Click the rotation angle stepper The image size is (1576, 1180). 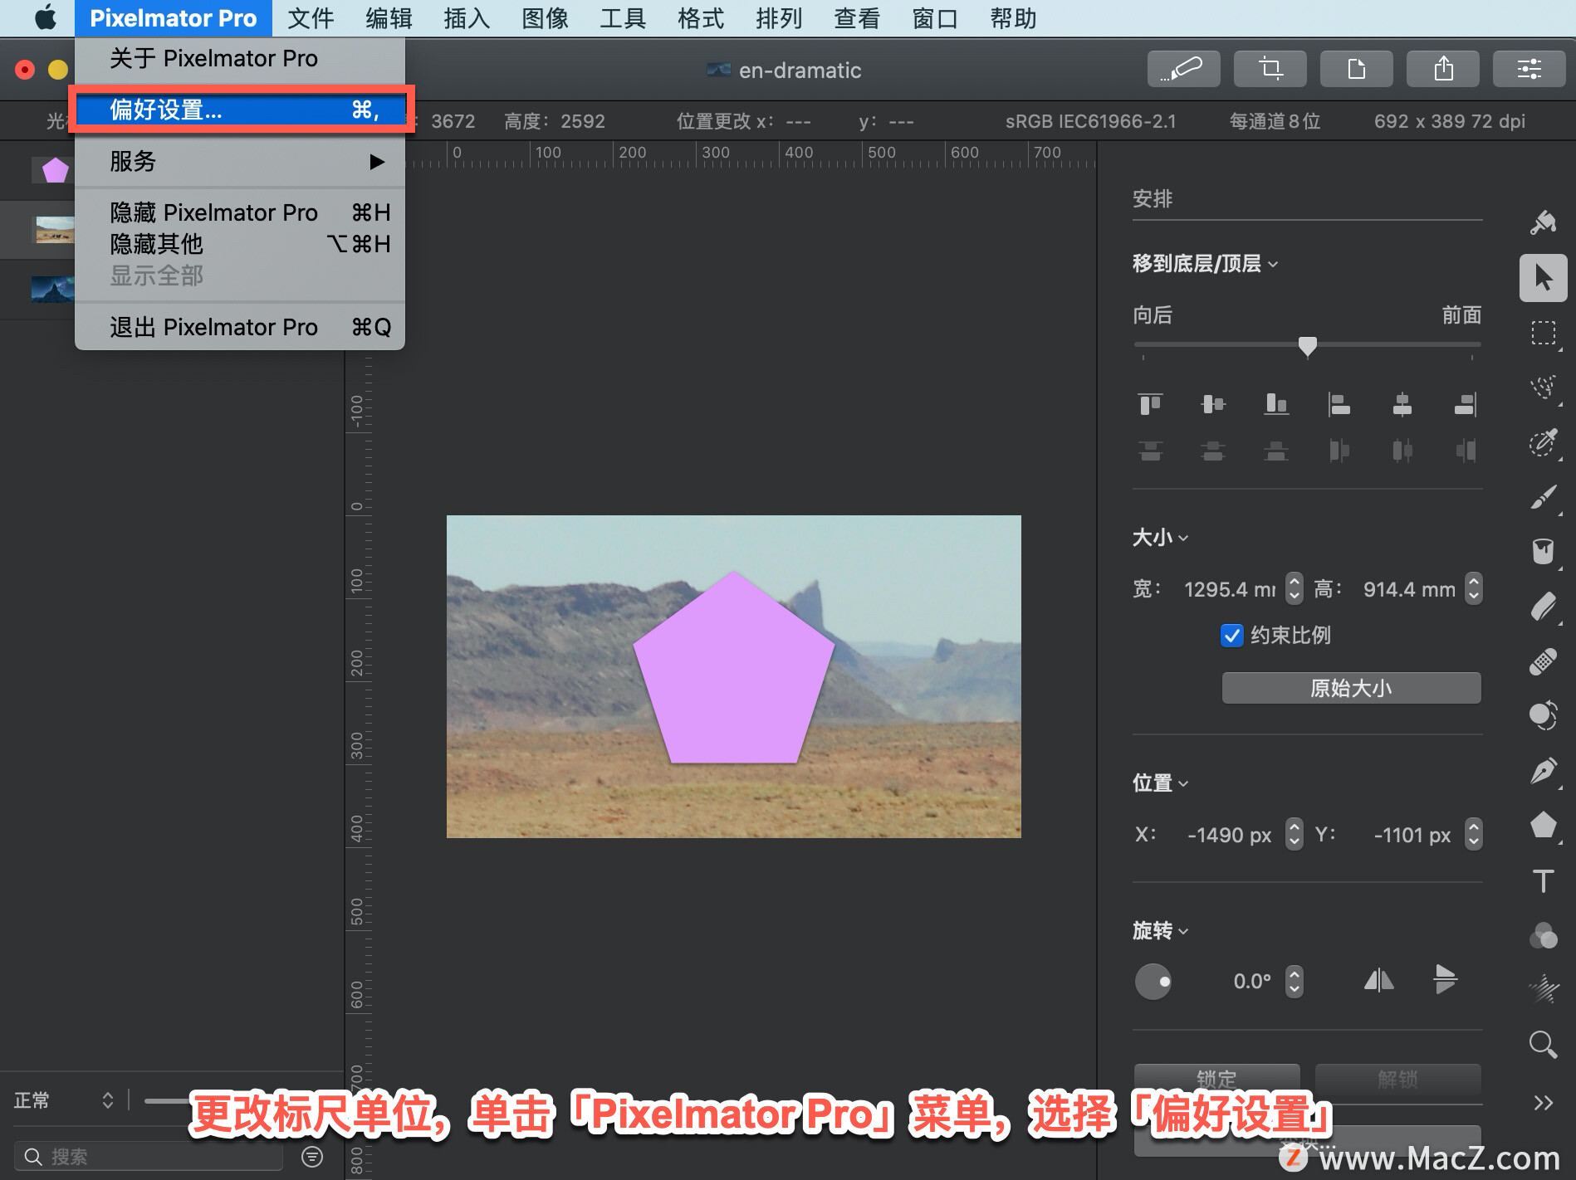pyautogui.click(x=1295, y=981)
